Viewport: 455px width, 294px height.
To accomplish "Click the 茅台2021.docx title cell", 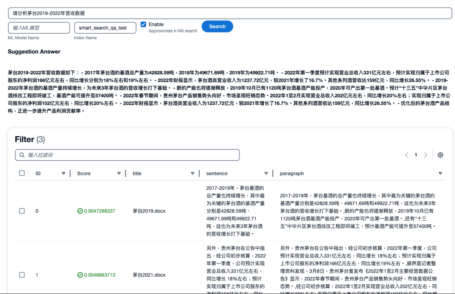I will click(149, 275).
